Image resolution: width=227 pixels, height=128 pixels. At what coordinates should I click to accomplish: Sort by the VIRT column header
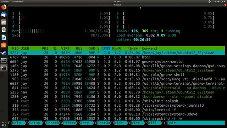(65, 48)
